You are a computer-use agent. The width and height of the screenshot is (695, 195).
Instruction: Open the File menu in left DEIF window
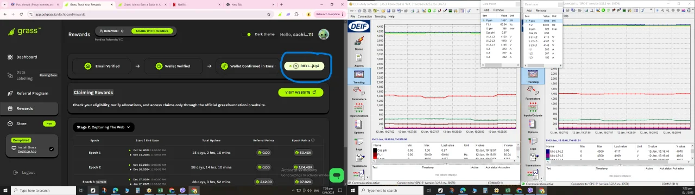pyautogui.click(x=353, y=17)
